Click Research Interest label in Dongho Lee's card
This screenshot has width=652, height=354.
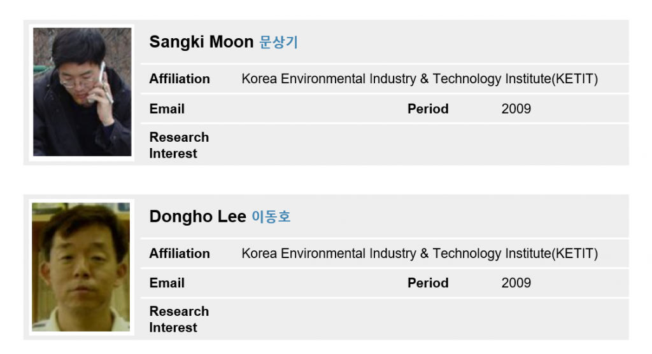179,319
